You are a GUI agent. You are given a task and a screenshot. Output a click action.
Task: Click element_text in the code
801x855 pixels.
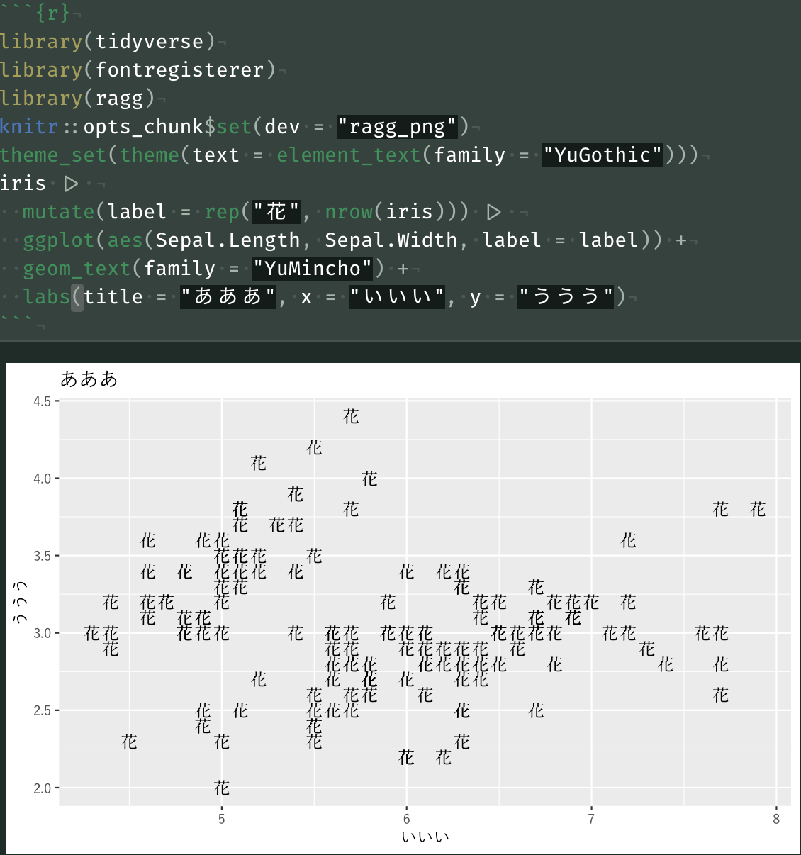click(349, 155)
